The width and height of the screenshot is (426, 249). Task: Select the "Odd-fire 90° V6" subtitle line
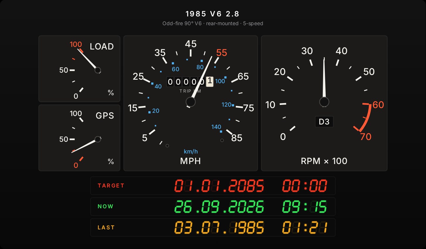tap(213, 23)
